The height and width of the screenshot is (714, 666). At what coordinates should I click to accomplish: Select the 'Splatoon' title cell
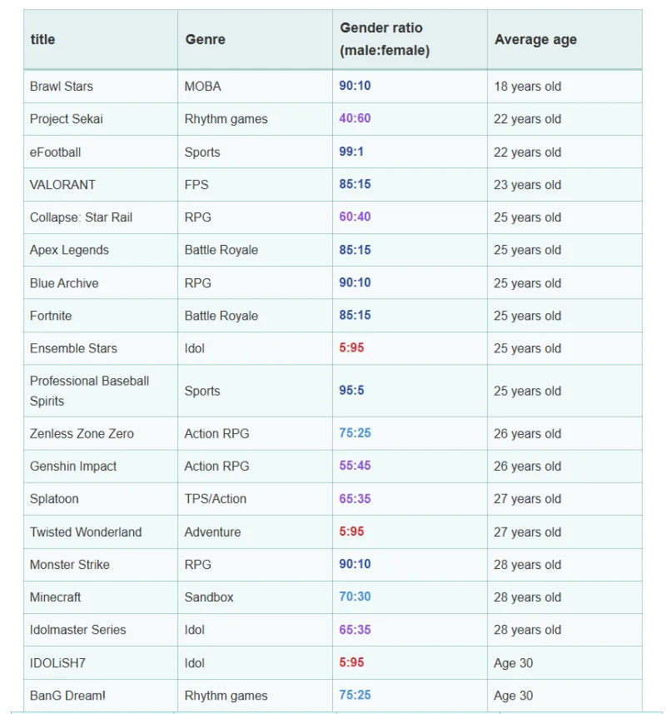pos(101,499)
